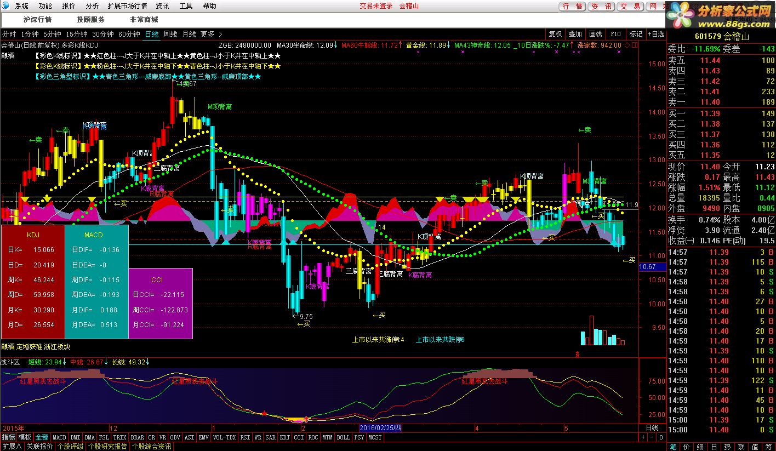The image size is (776, 451).
Task: Open the 功能 menu
Action: [x=45, y=6]
